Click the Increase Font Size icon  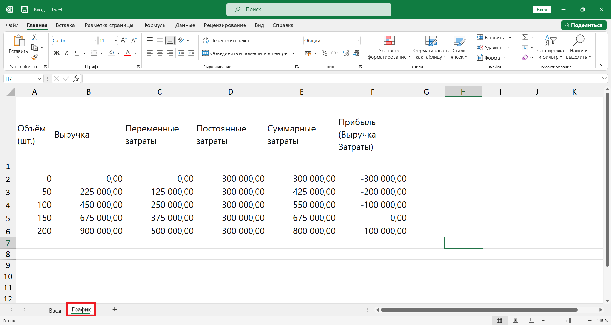click(124, 40)
